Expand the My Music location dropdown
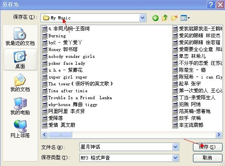Viewport: 225px width, 166px height. point(143,18)
